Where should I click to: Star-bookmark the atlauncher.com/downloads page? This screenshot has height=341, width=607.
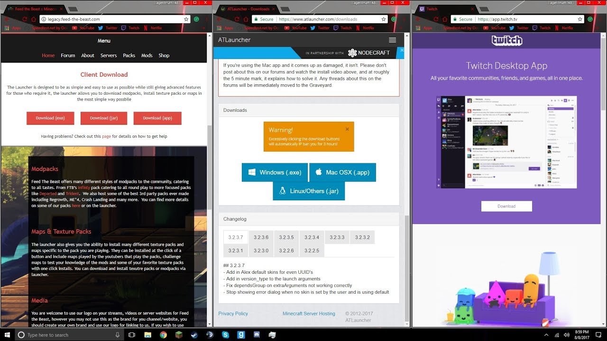point(384,19)
